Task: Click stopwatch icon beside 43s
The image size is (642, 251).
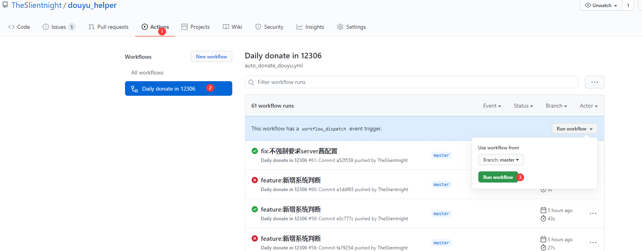Action: pyautogui.click(x=543, y=218)
